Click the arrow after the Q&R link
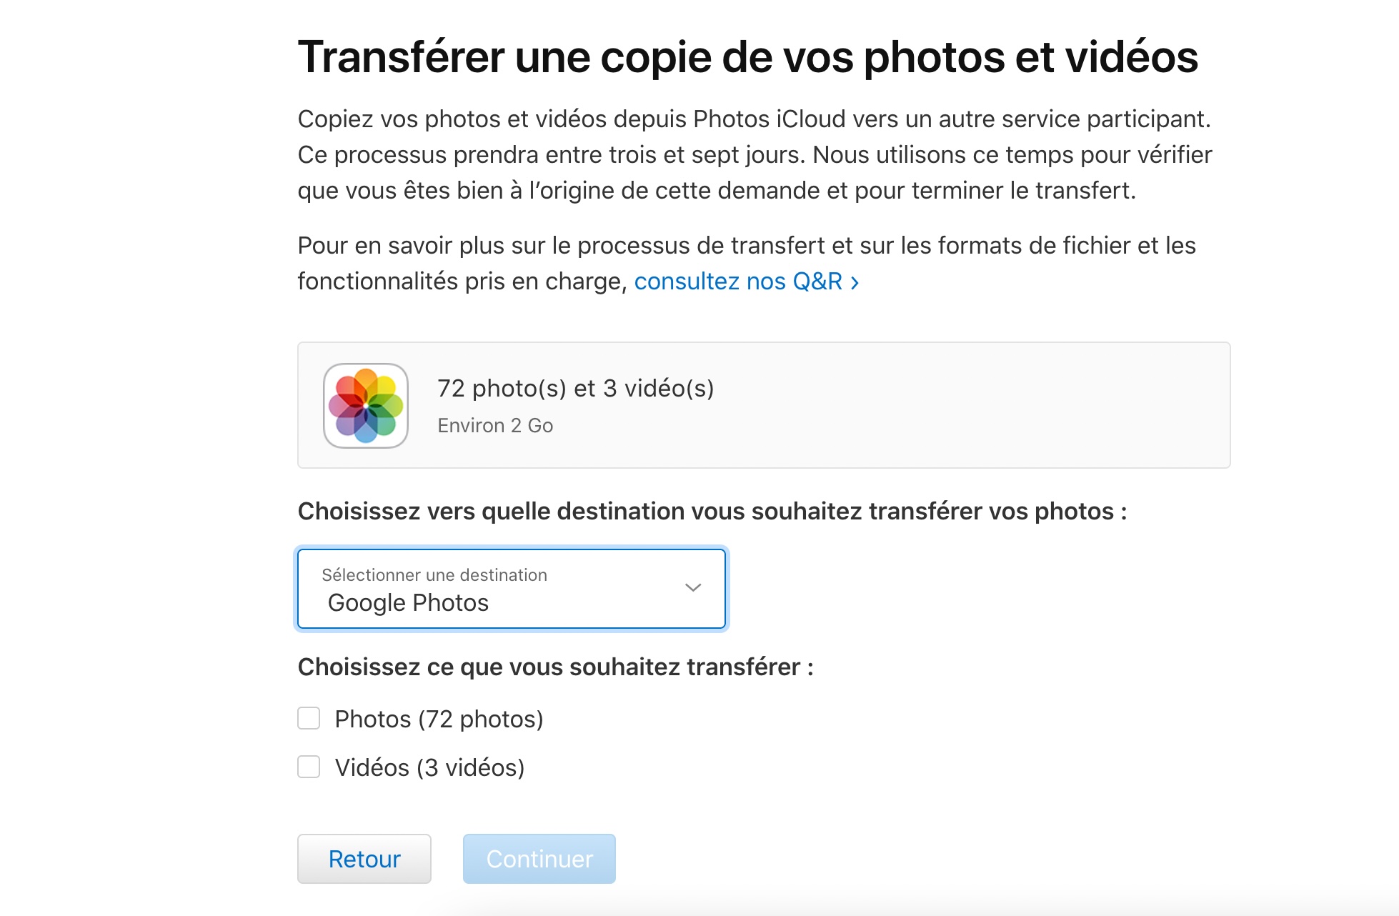This screenshot has height=916, width=1399. (x=855, y=283)
